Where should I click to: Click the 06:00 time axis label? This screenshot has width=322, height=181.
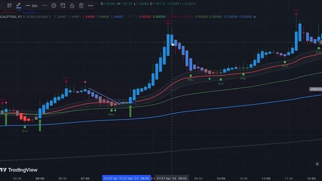(40, 178)
